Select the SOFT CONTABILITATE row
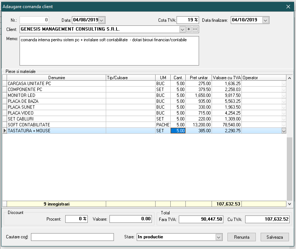 coord(55,125)
